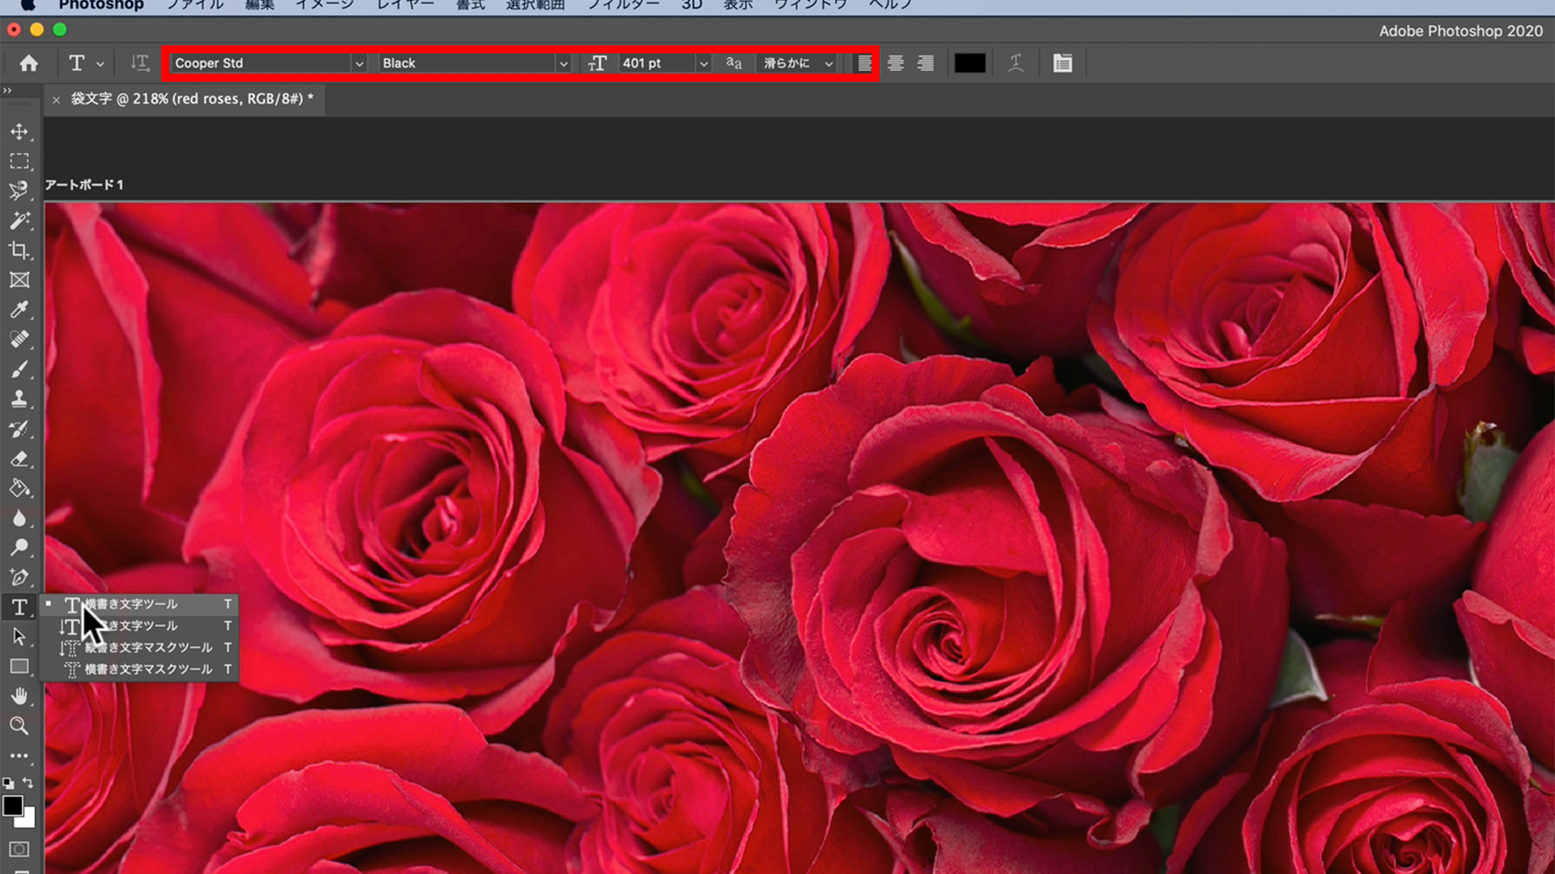
Task: Close the 袋文字 document tab
Action: [x=56, y=100]
